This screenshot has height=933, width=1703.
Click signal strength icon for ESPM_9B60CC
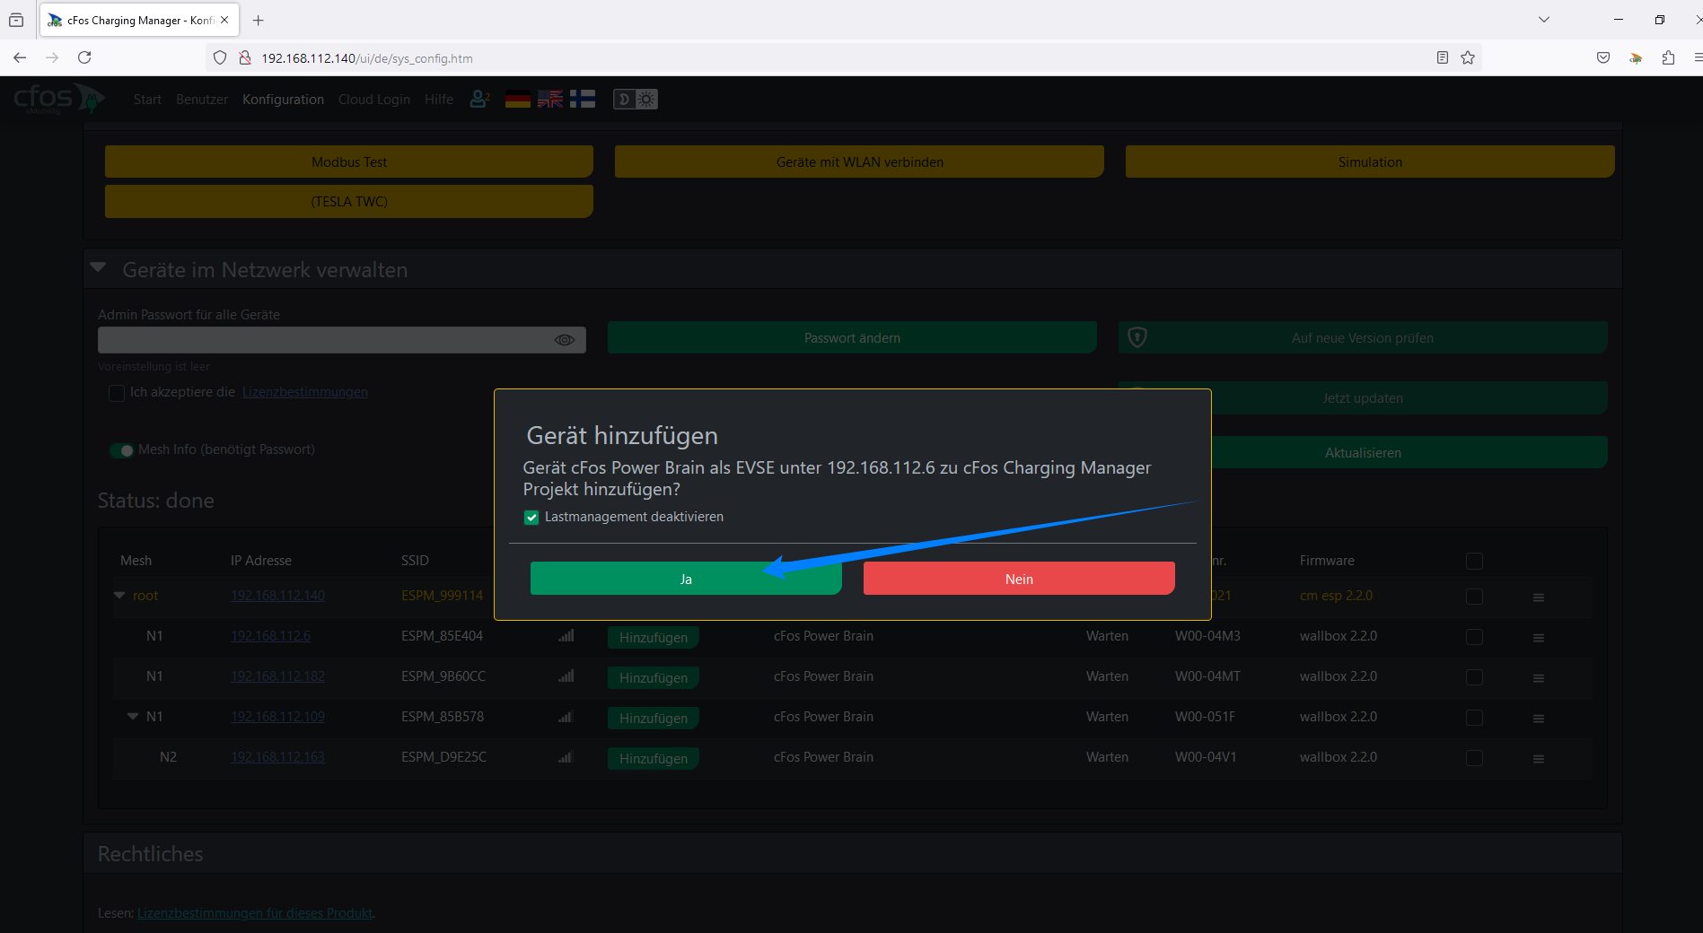click(566, 676)
